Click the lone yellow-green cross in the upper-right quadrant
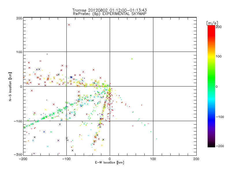231x173 pixels. (x=132, y=59)
